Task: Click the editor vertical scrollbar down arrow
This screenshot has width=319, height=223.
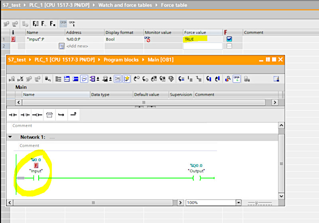Action: (x=281, y=196)
